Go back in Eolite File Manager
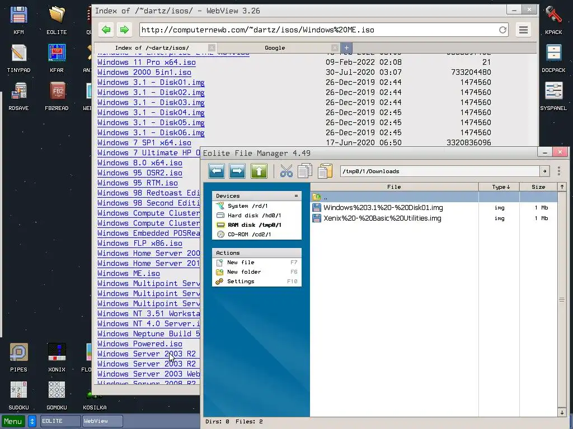573x429 pixels. (x=217, y=171)
